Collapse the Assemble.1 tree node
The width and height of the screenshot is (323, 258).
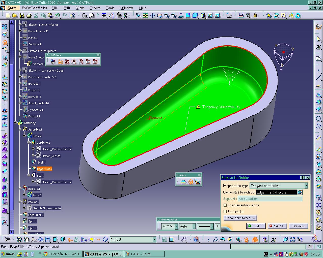tap(20, 129)
